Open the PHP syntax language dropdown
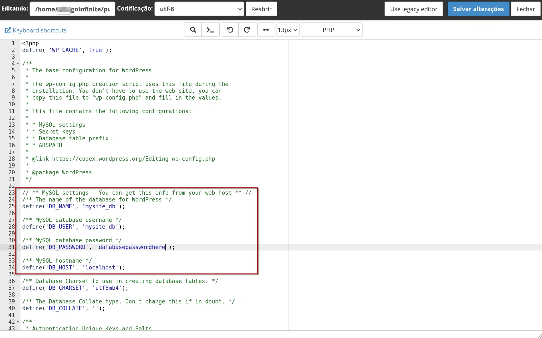This screenshot has height=338, width=542. 332,30
